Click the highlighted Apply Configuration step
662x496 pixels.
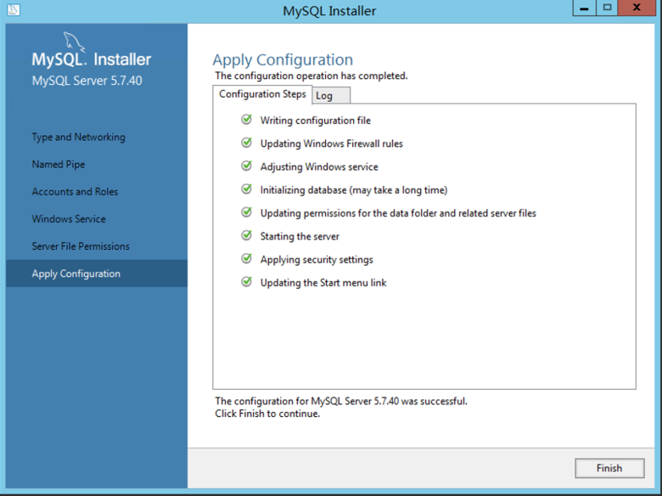tap(76, 273)
